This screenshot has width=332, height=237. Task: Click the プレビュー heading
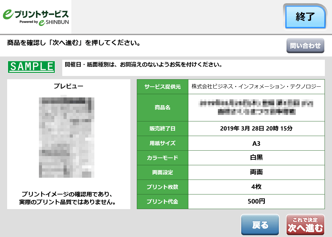click(x=68, y=86)
